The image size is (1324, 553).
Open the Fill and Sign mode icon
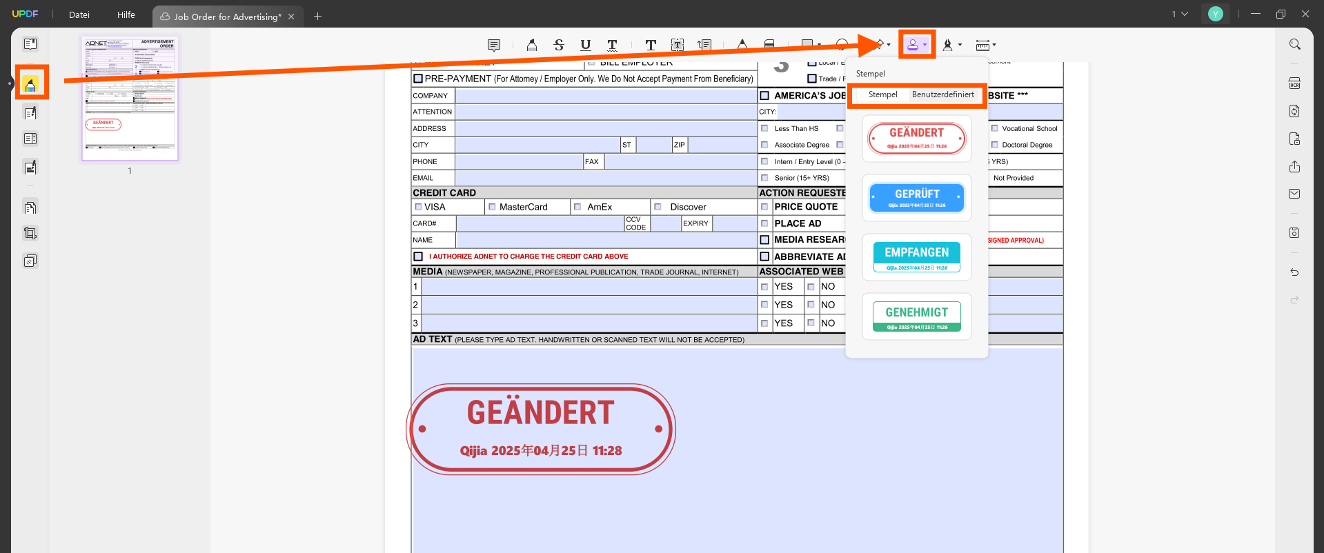click(30, 167)
